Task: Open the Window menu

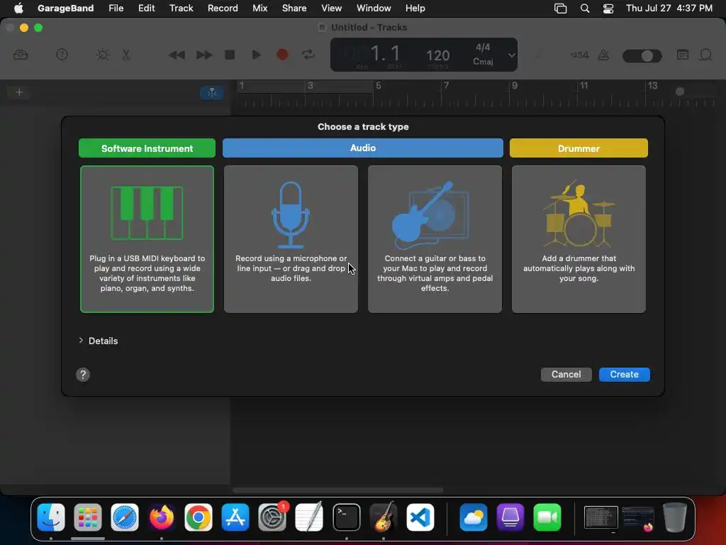Action: (x=374, y=8)
